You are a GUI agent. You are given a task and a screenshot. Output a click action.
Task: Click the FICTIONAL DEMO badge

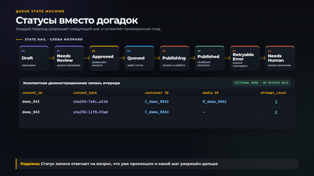[x=261, y=83]
